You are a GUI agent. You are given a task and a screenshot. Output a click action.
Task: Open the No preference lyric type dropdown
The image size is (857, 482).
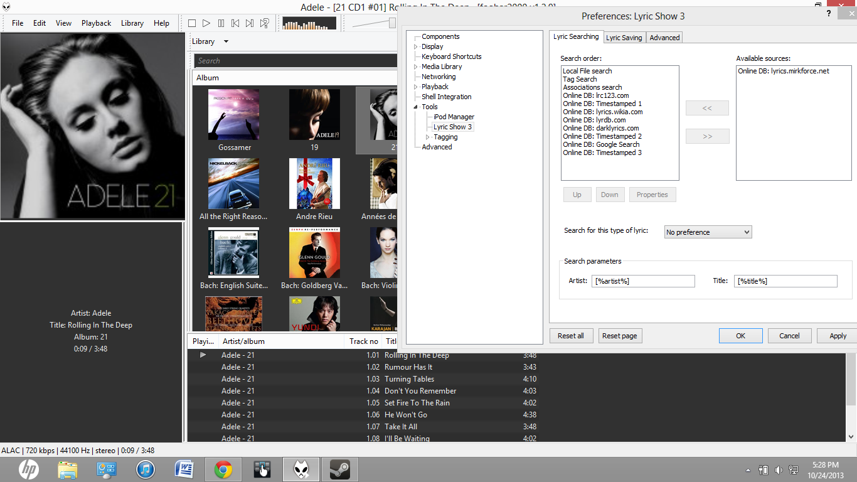pos(708,232)
